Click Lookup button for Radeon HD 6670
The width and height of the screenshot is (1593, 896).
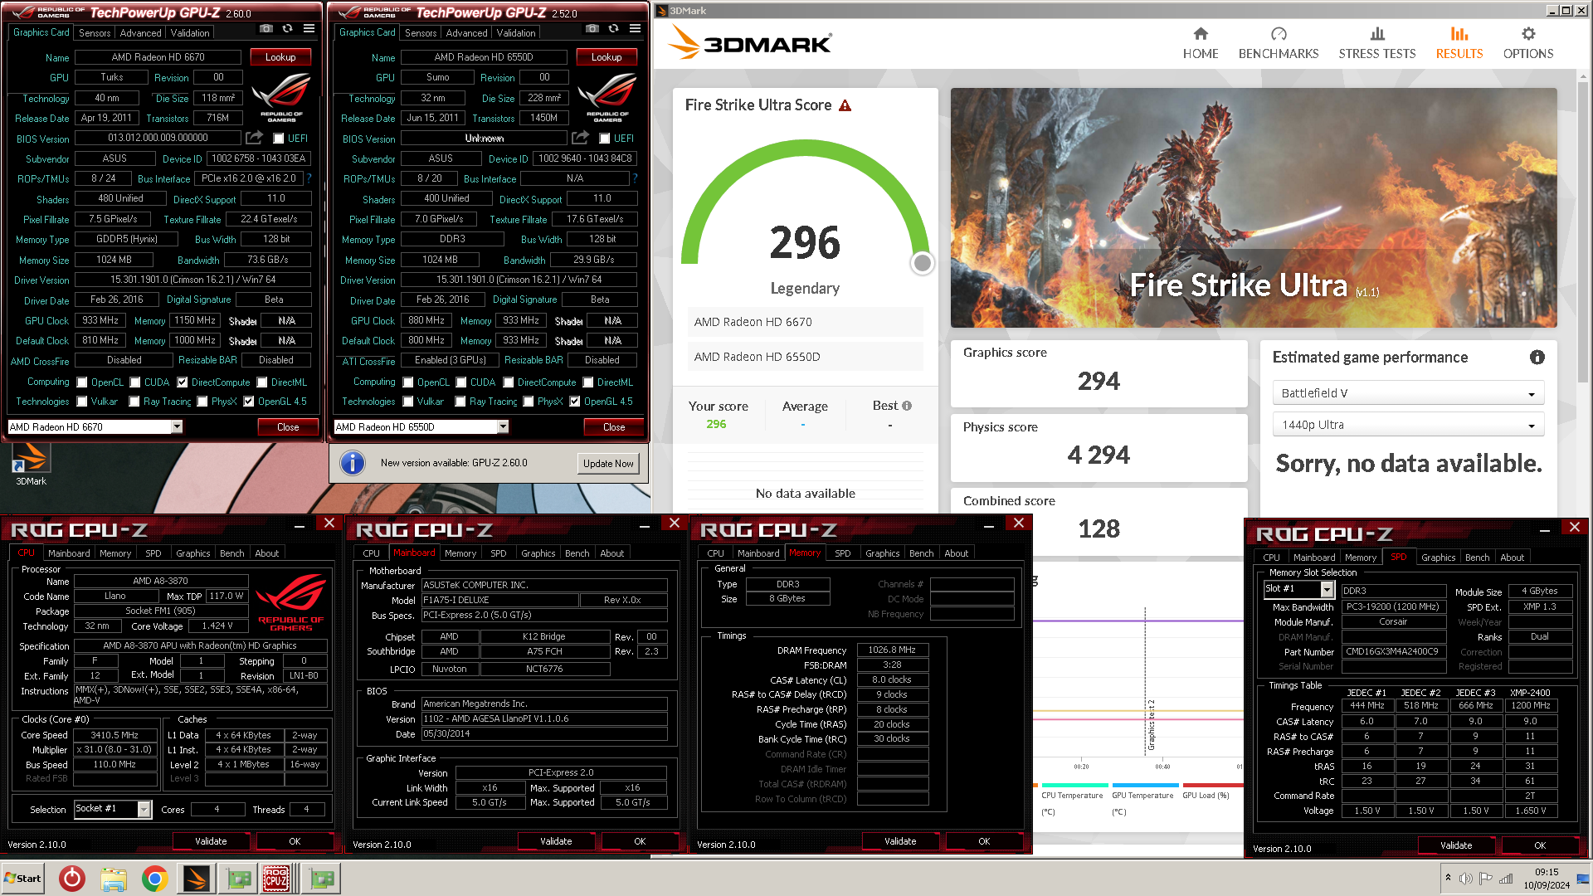280,57
